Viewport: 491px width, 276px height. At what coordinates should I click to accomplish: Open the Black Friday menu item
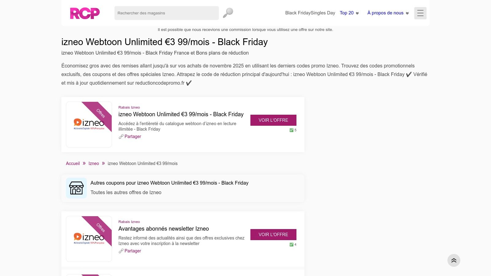coord(297,13)
